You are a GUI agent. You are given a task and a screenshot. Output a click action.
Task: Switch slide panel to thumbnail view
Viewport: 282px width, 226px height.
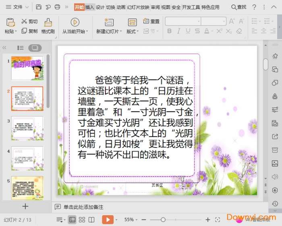(x=35, y=48)
